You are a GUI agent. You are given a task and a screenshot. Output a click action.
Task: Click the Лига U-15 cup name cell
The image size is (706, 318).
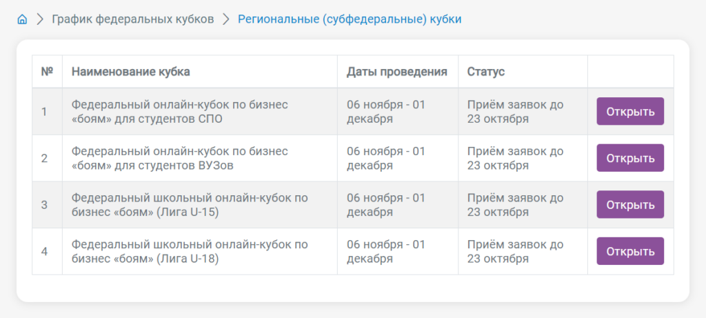click(x=200, y=204)
